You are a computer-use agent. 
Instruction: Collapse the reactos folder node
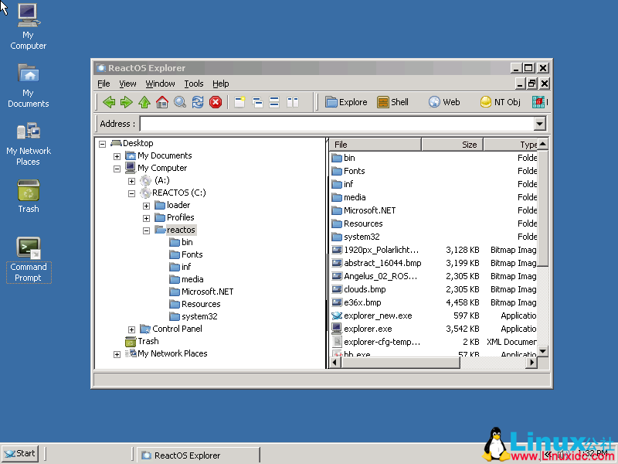click(146, 230)
